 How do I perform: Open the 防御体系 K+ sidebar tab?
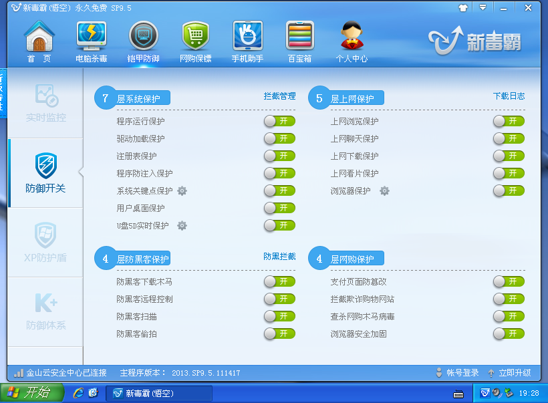tap(45, 312)
